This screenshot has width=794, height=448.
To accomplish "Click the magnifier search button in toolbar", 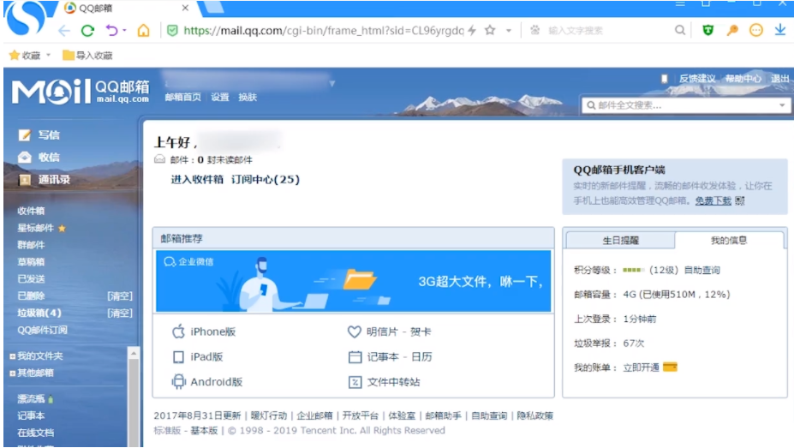I will [x=680, y=30].
